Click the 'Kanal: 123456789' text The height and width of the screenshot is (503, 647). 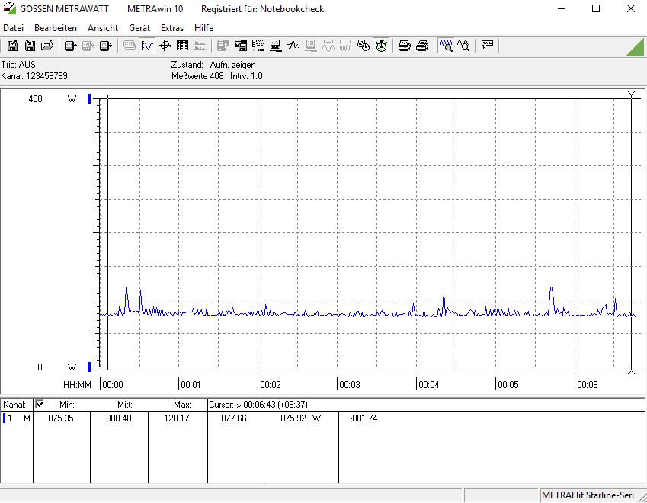[34, 76]
